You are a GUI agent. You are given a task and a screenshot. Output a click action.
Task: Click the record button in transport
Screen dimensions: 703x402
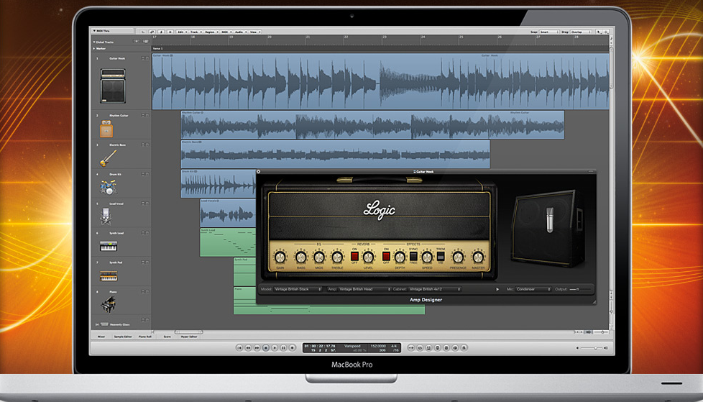pyautogui.click(x=293, y=348)
